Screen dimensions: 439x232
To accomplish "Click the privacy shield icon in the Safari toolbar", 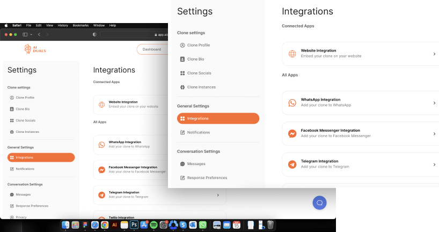I will tap(94, 34).
